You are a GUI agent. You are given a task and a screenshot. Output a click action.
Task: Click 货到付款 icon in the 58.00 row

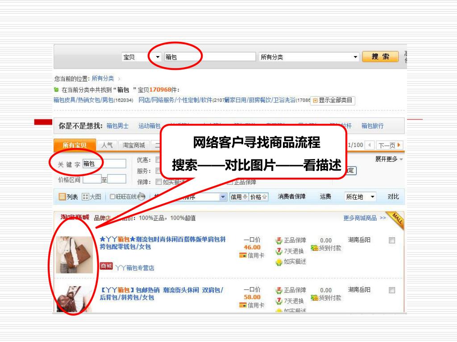(x=314, y=298)
